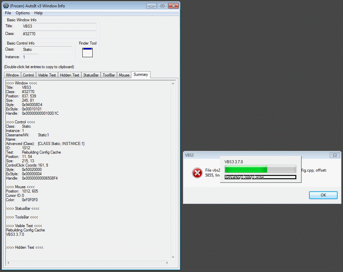343x272 pixels.
Task: Click the window Class field #32770
Action: coord(59,34)
